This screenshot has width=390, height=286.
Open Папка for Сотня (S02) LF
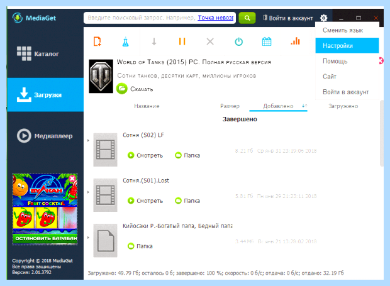(187, 155)
